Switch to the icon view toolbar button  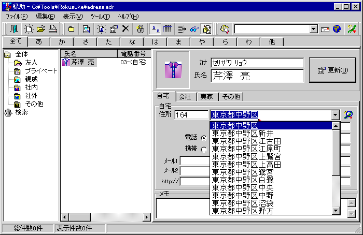[x=156, y=29]
